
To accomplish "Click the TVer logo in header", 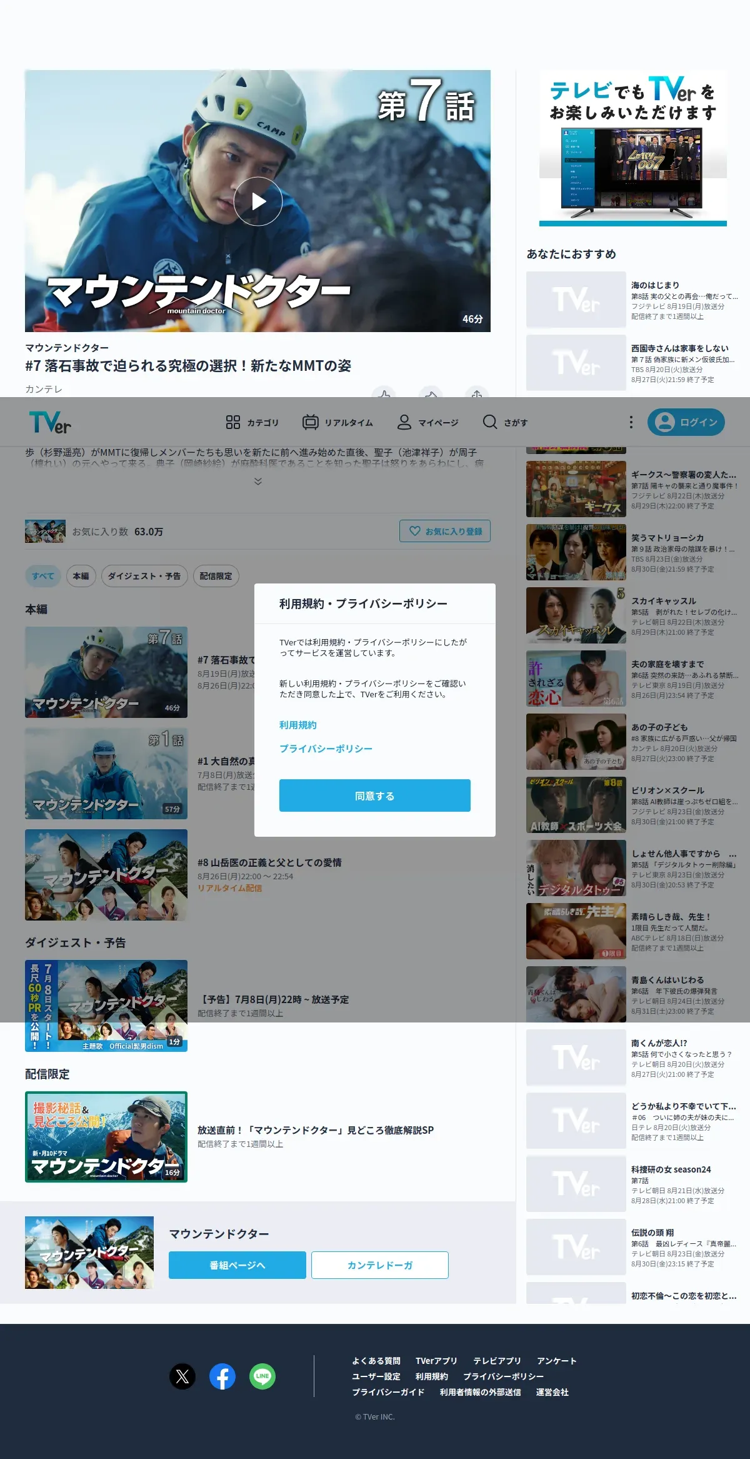I will click(x=50, y=422).
